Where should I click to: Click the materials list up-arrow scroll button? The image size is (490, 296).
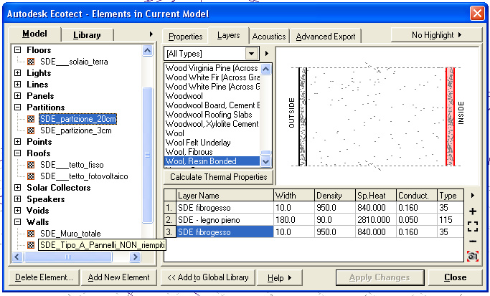(x=265, y=69)
